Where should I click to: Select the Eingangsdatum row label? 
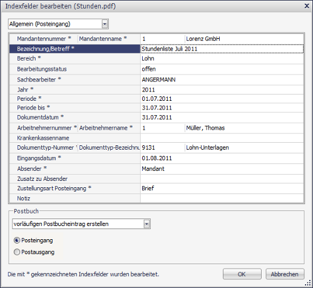click(x=75, y=158)
